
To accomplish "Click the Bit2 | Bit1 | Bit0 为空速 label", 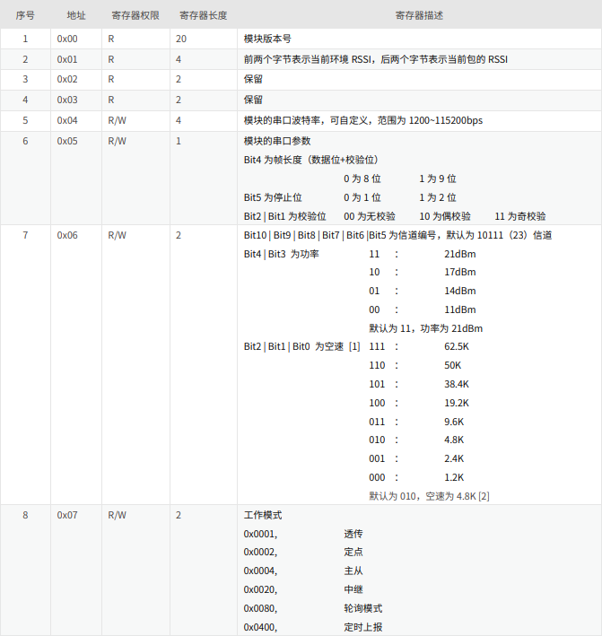I will [301, 347].
